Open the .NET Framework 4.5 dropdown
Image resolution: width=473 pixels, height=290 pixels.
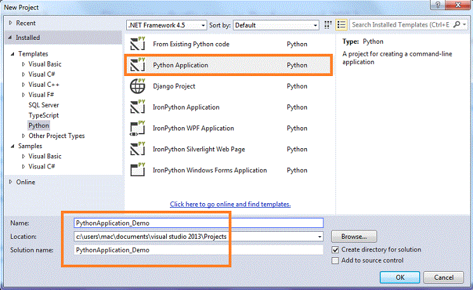click(167, 25)
